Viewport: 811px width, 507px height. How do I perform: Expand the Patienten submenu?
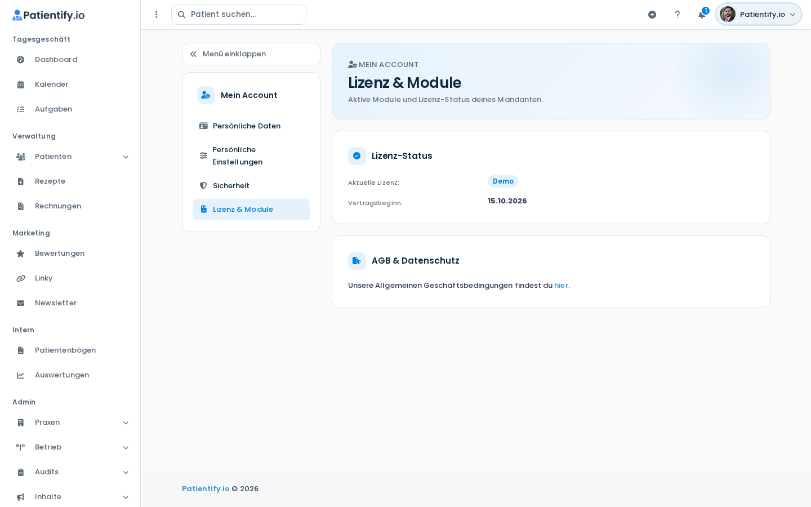coord(126,157)
